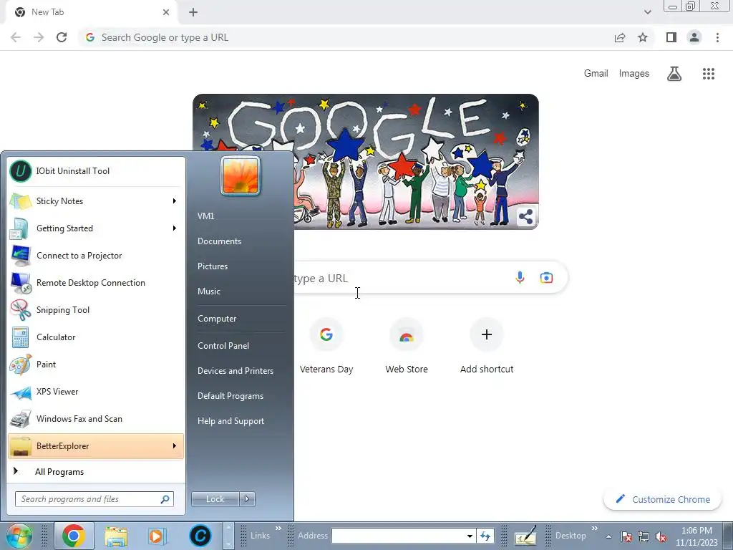Bookmark this tab with the star
The width and height of the screenshot is (733, 550).
pos(643,37)
